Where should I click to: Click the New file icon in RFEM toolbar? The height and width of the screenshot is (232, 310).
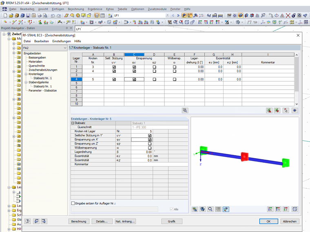click(5, 15)
